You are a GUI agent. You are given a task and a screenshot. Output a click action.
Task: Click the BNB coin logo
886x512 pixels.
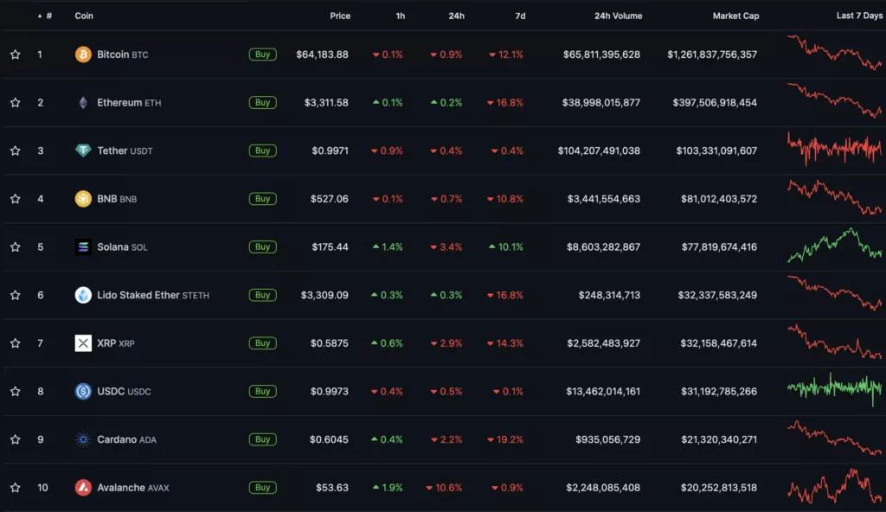point(83,198)
